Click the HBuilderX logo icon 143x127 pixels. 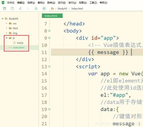(x=3, y=3)
